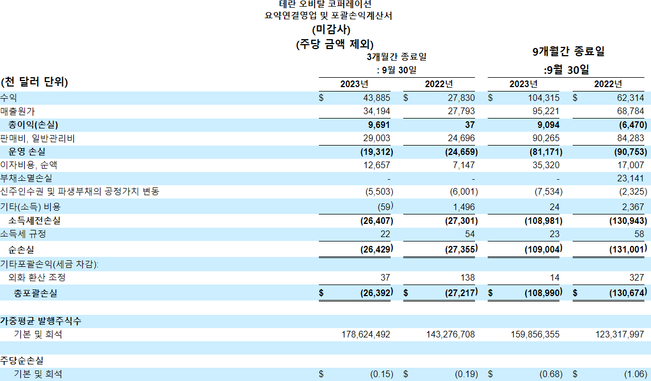Click the 178,624,492 weighted shares value
651x381 pixels.
366,335
